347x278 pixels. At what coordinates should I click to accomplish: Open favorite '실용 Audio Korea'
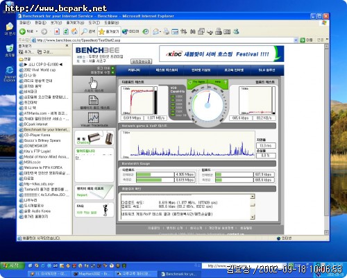35,211
